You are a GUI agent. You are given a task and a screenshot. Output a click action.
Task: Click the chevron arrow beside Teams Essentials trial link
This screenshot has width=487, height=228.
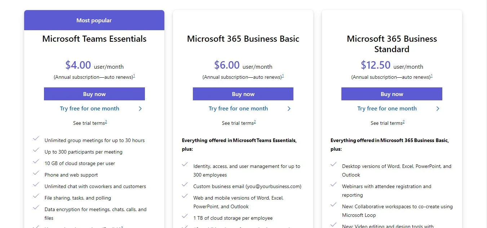(140, 108)
